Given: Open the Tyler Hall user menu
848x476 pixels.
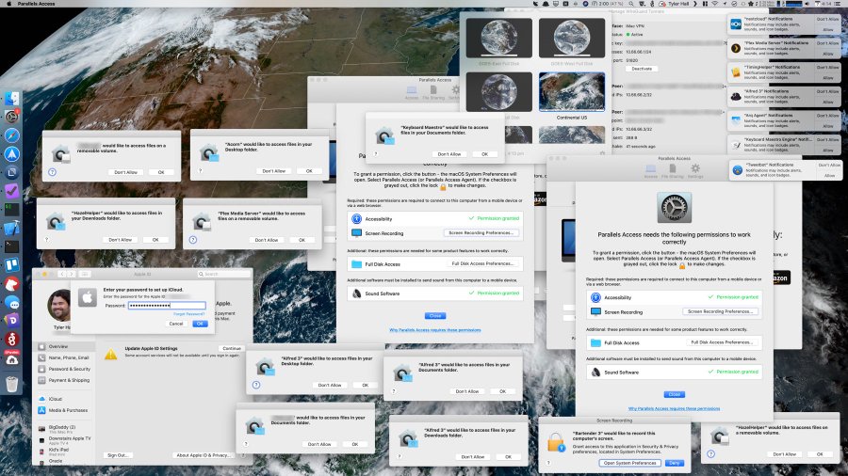Looking at the screenshot, I should (678, 4).
